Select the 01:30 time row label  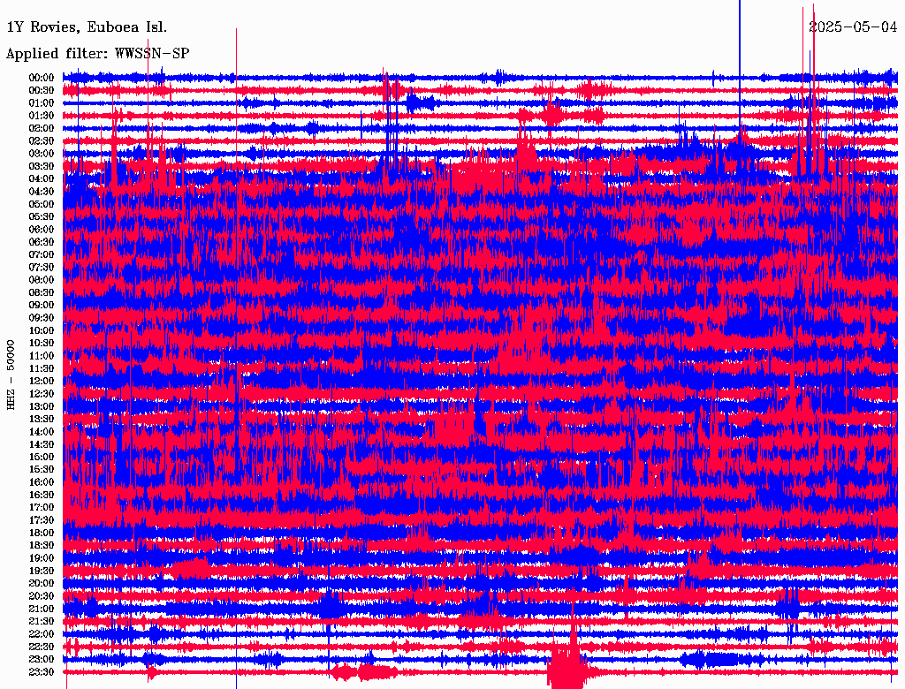pyautogui.click(x=42, y=116)
